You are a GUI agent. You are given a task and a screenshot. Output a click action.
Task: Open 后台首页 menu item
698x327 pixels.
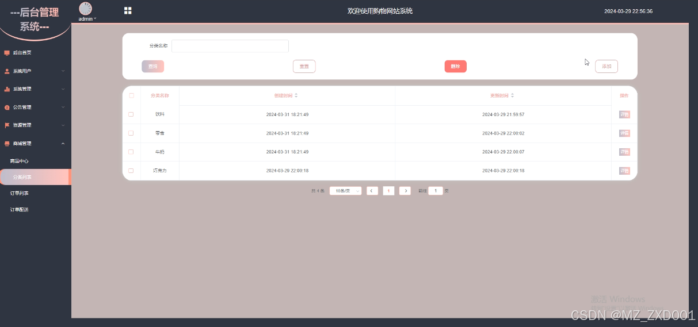36,53
